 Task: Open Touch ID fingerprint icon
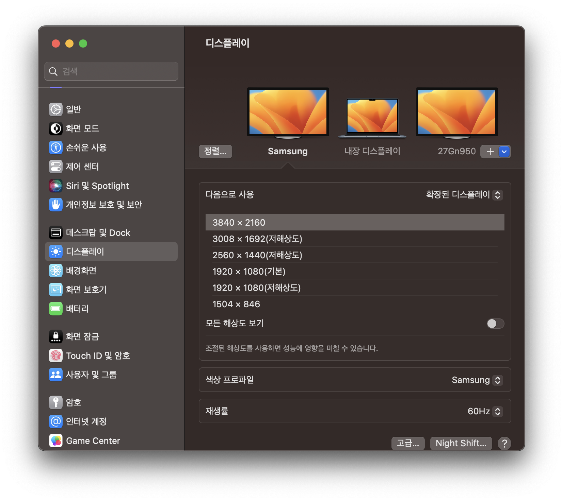tap(56, 356)
